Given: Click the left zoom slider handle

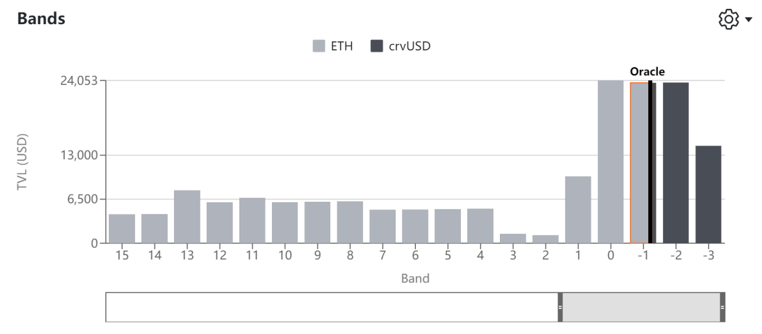Looking at the screenshot, I should coord(560,307).
